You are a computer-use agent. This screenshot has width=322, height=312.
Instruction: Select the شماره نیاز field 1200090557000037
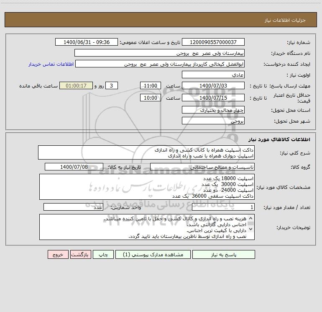[x=213, y=42]
